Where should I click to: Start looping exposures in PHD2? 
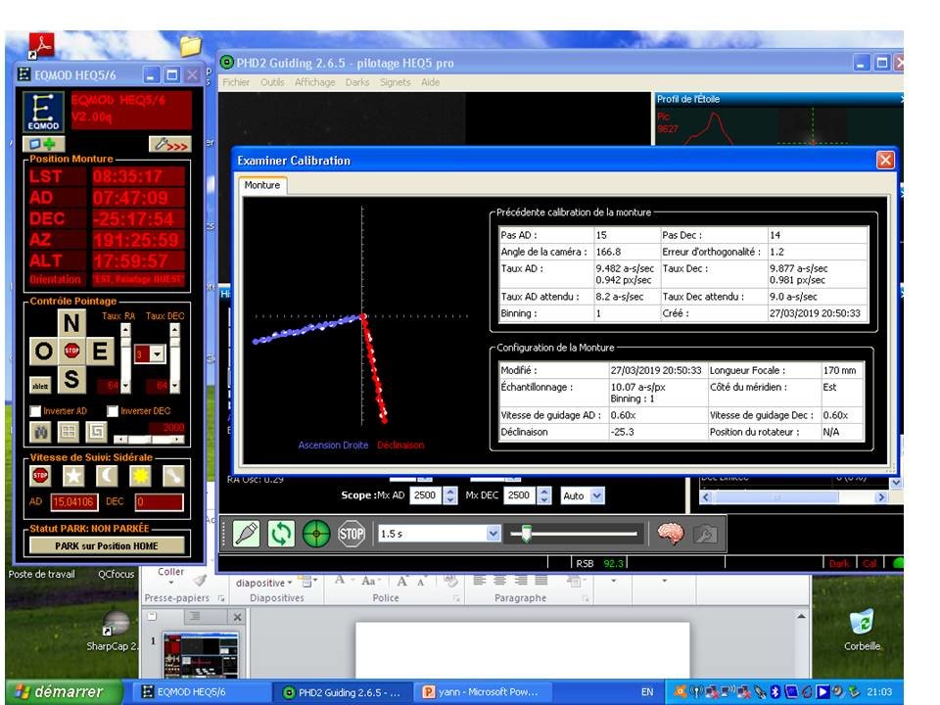[281, 533]
